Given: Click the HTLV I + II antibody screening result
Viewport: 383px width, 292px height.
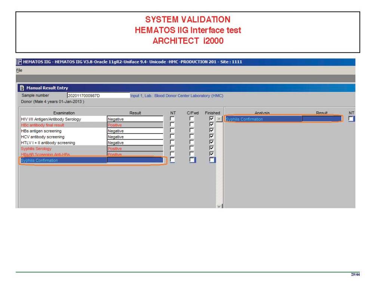Looking at the screenshot, I should pyautogui.click(x=135, y=143).
